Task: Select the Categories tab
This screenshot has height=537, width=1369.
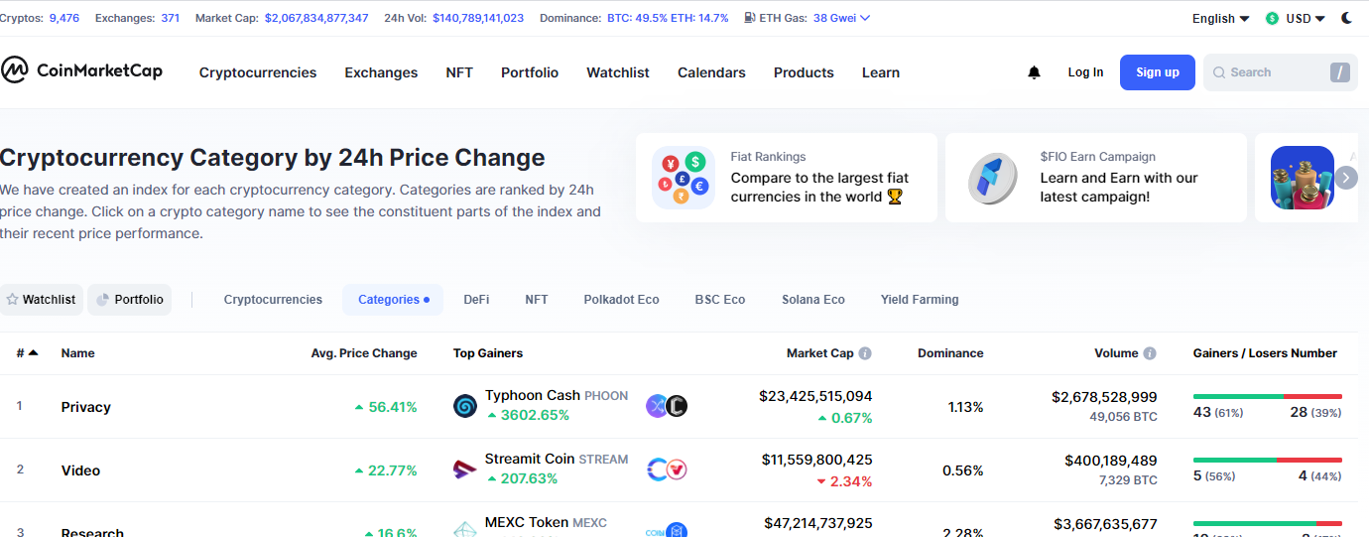Action: (x=393, y=299)
